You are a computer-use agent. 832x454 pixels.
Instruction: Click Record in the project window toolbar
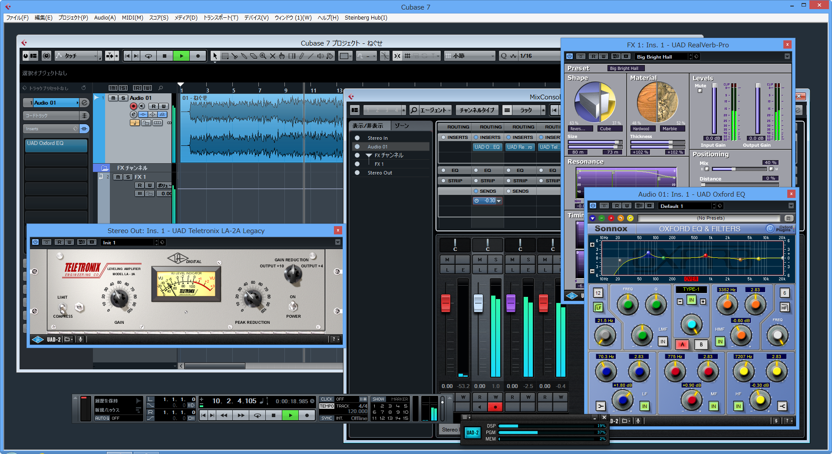tap(198, 56)
